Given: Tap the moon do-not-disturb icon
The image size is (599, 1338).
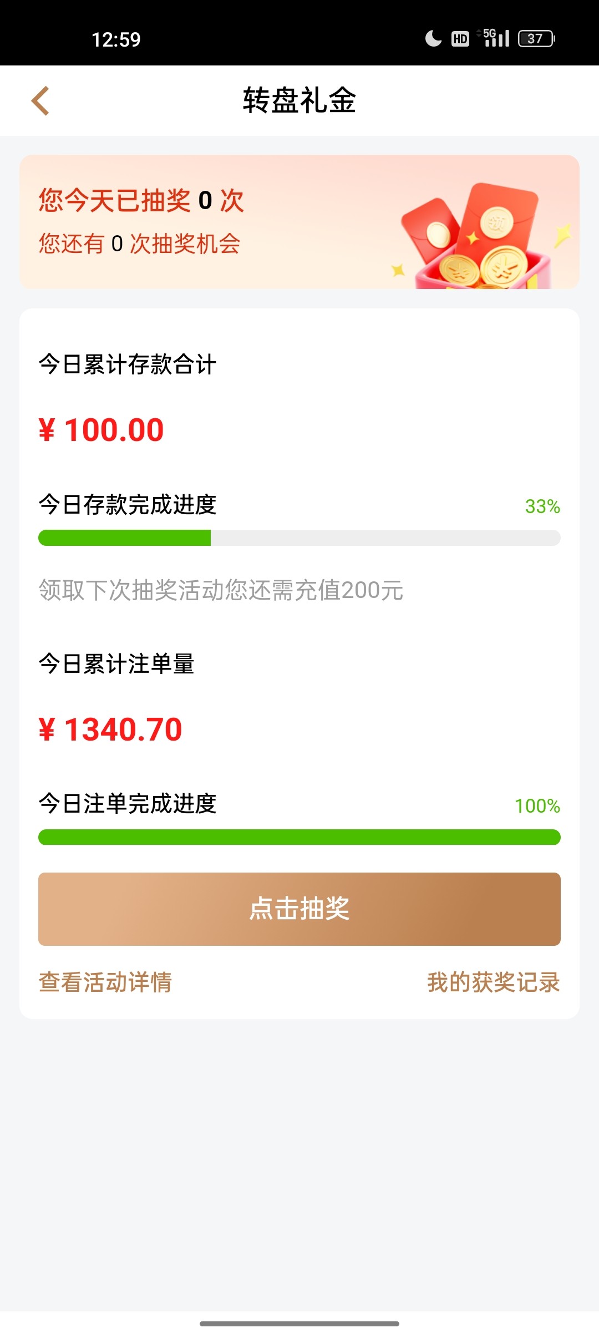Looking at the screenshot, I should (x=433, y=39).
